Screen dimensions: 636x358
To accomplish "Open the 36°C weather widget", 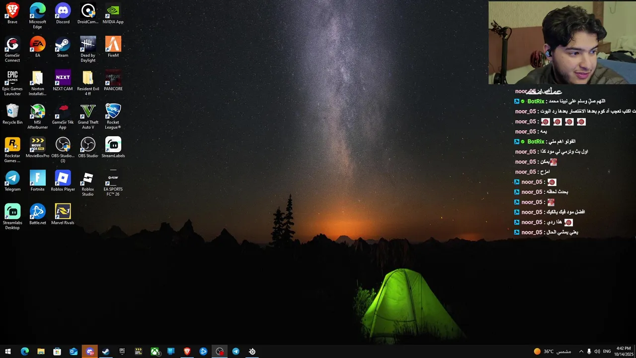I will coord(553,352).
